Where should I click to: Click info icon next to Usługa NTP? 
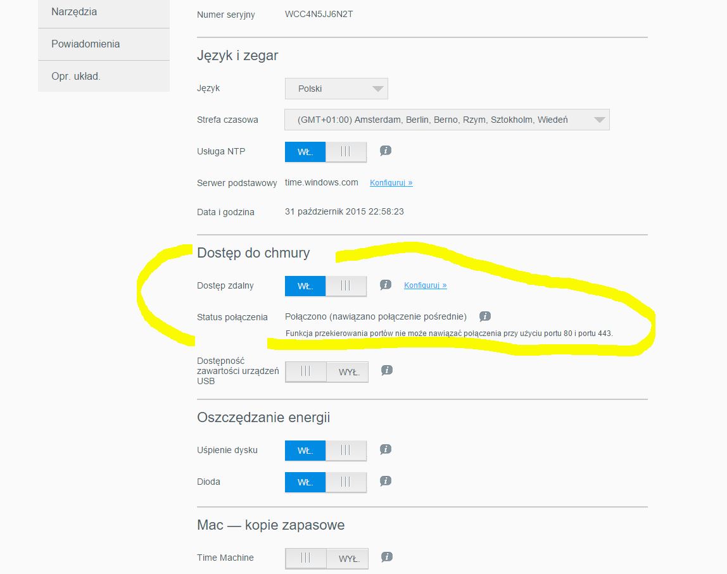pyautogui.click(x=385, y=151)
